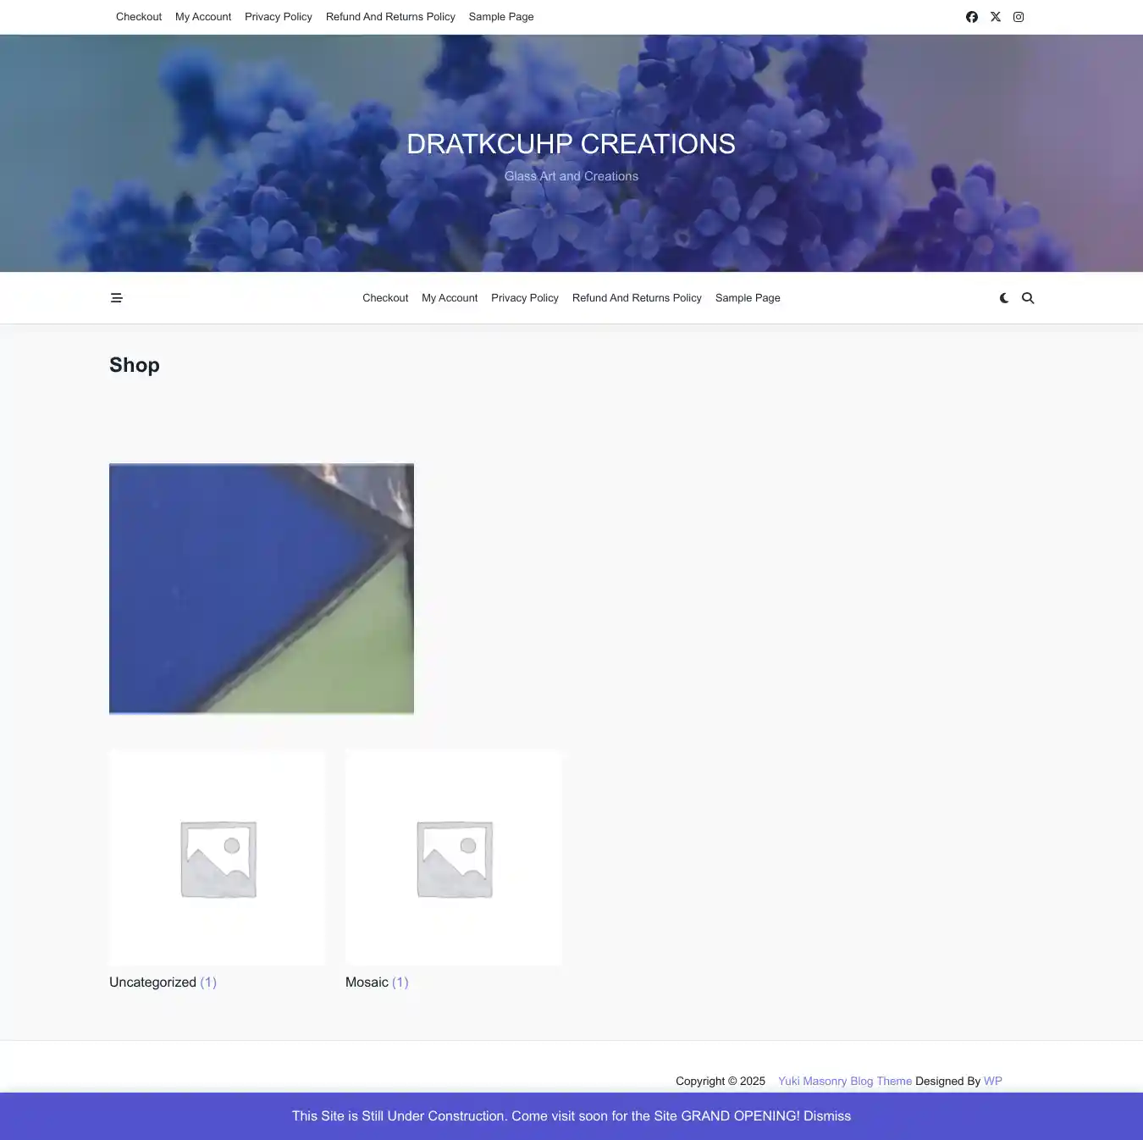Open the Mosaic category placeholder image
Screen dimensions: 1143x1140
(x=454, y=858)
